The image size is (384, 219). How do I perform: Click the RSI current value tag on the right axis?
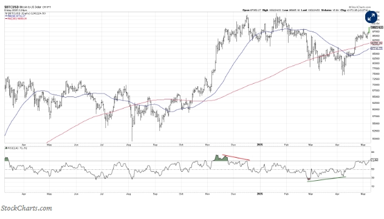375,160
